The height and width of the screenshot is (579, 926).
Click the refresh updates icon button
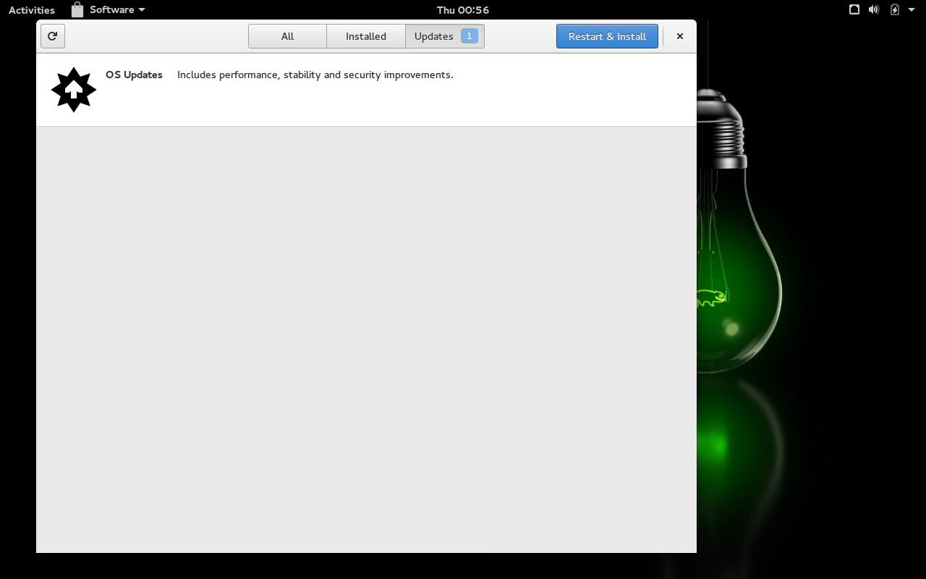53,36
